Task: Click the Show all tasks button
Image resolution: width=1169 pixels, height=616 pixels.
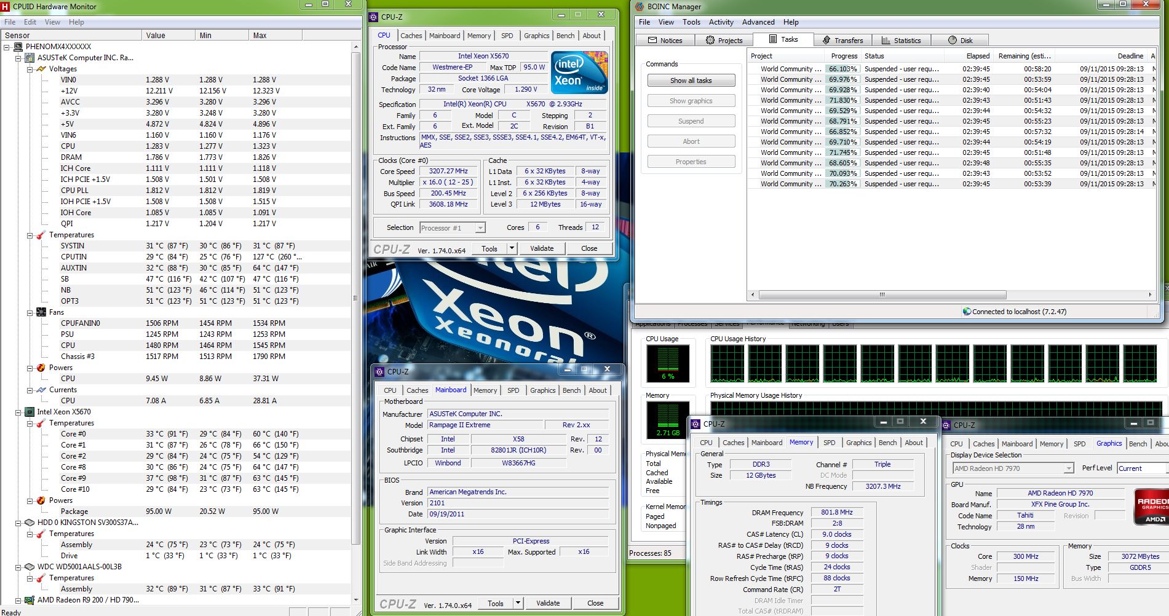Action: point(691,81)
